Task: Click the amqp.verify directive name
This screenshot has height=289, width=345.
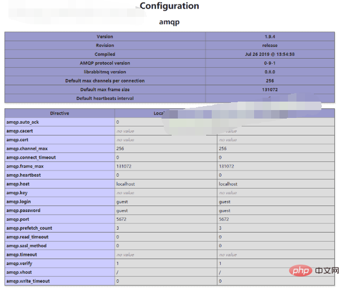Action: pos(19,264)
